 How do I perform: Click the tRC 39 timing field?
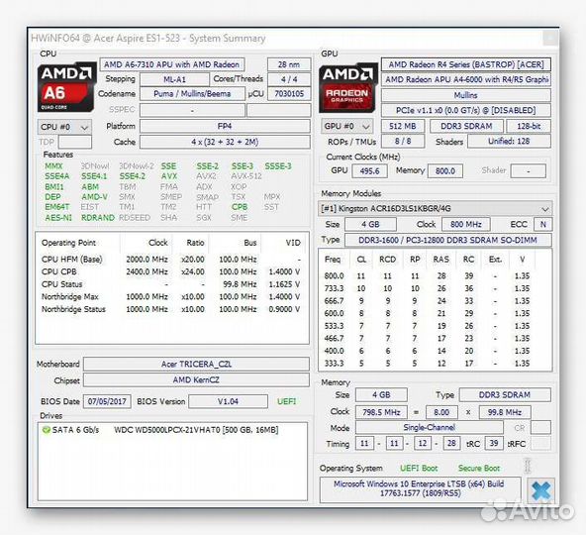point(494,443)
